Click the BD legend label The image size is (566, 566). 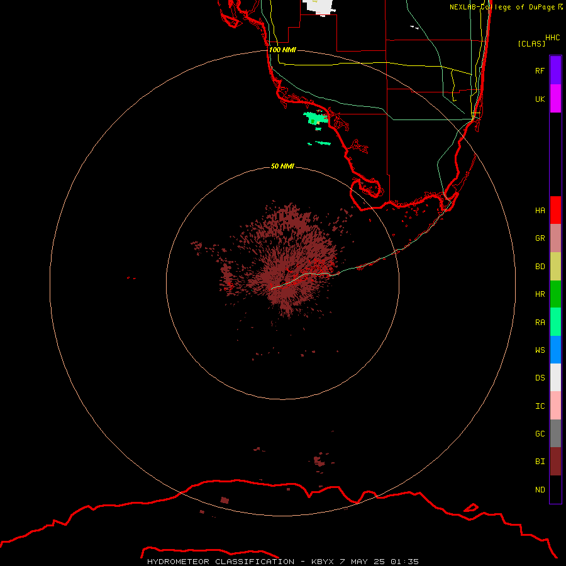540,266
